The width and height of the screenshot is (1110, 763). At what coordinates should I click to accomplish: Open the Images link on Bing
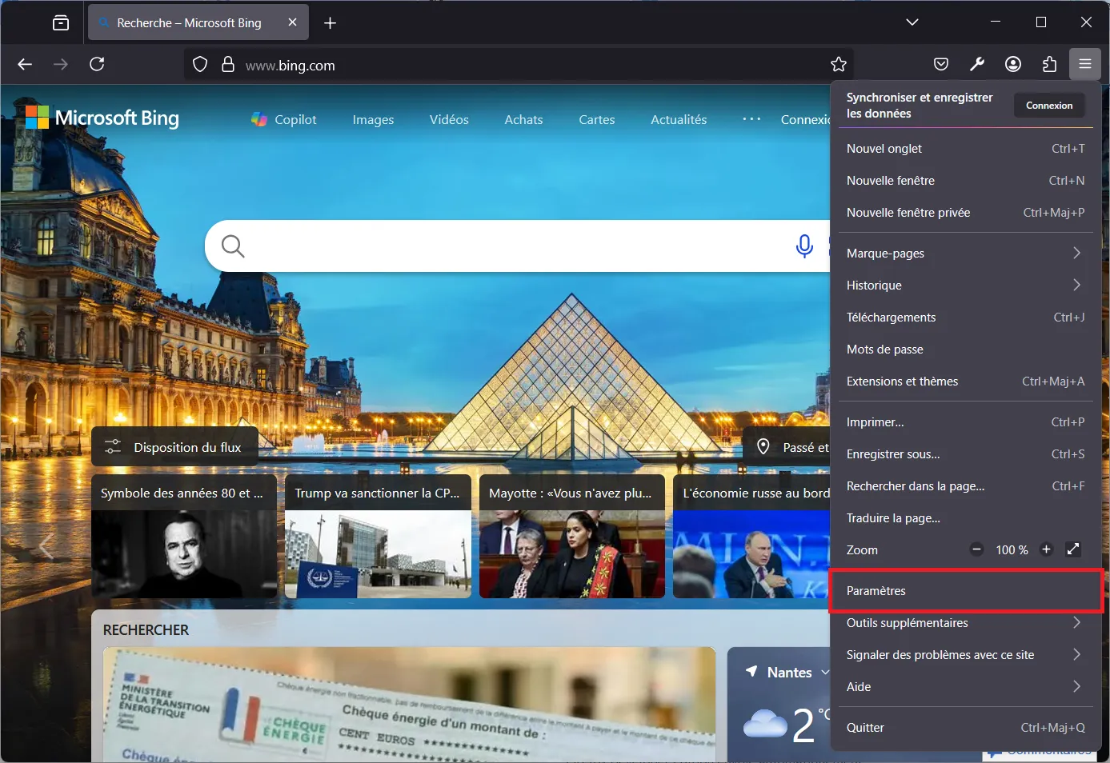pos(373,119)
